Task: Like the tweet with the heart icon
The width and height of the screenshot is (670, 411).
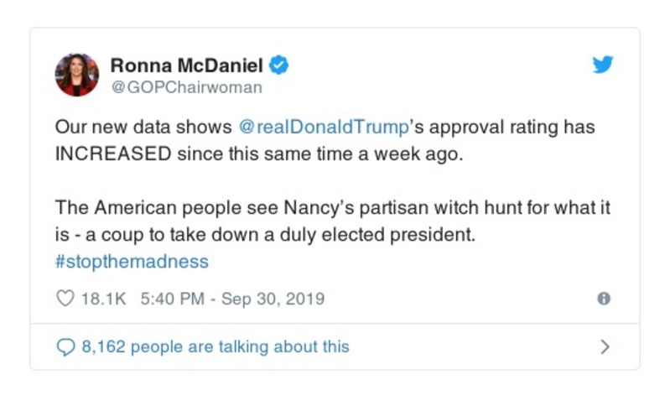Action: pos(65,299)
